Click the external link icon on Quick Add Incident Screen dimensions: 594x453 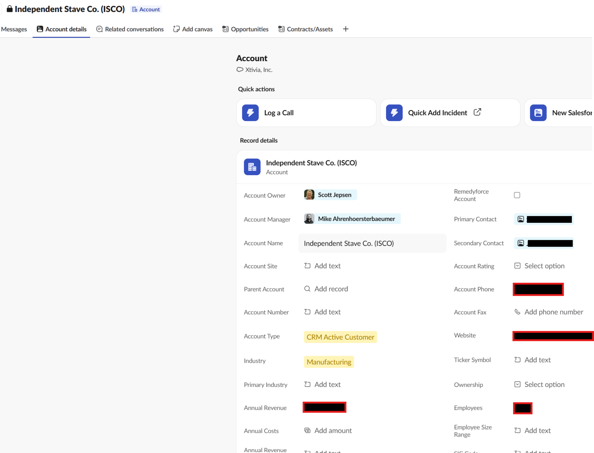(x=477, y=112)
